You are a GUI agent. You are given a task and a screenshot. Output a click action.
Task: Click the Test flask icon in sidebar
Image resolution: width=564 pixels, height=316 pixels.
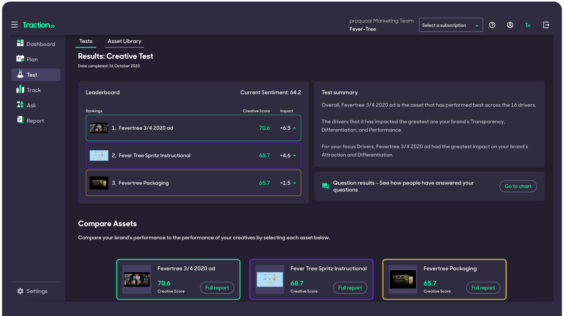point(20,74)
